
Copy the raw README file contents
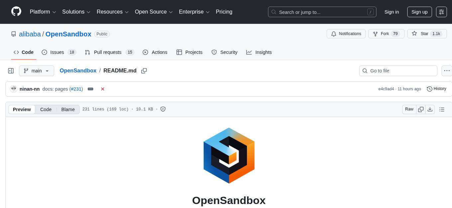tap(421, 109)
